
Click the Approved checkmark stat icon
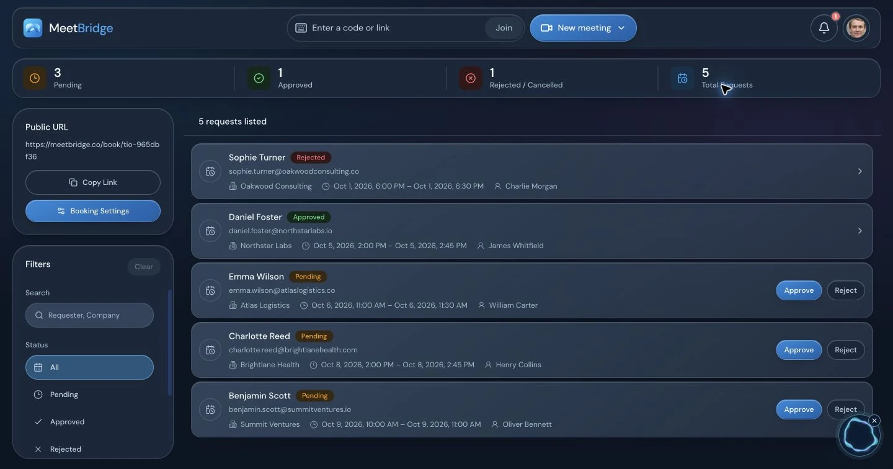[x=259, y=78]
